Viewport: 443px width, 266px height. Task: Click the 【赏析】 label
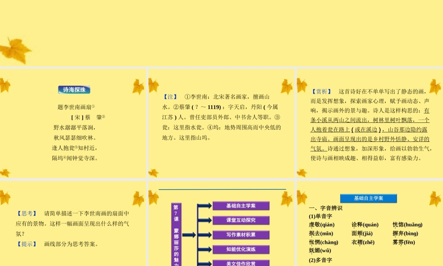tap(322, 92)
